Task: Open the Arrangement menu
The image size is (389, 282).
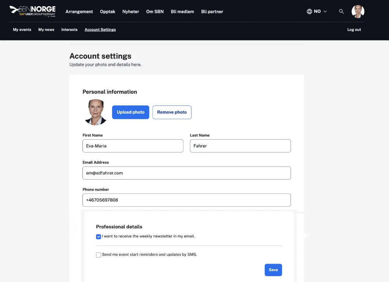Action: click(x=79, y=12)
